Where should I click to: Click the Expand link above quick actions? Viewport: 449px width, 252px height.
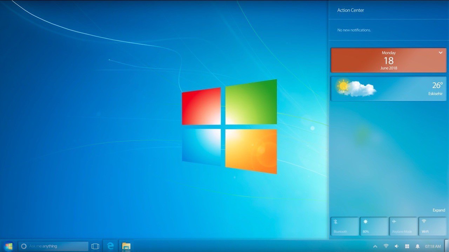(439, 210)
